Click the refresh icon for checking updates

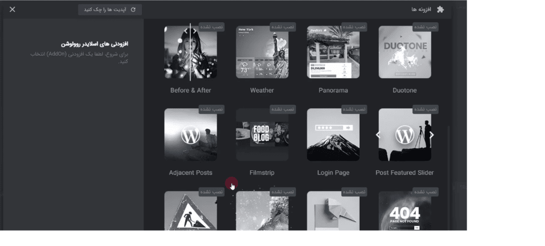(133, 10)
